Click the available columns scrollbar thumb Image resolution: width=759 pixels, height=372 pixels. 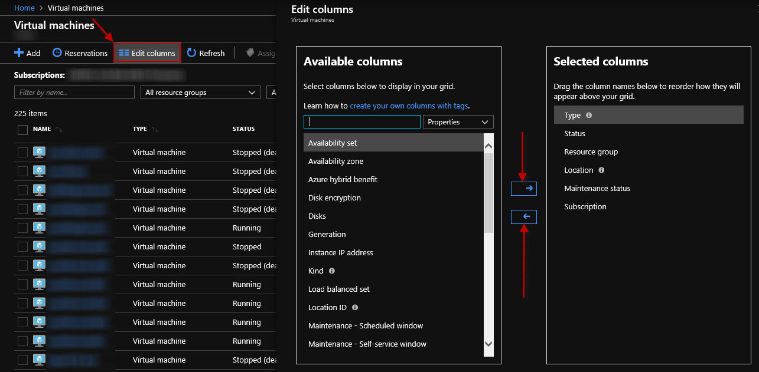coord(488,193)
